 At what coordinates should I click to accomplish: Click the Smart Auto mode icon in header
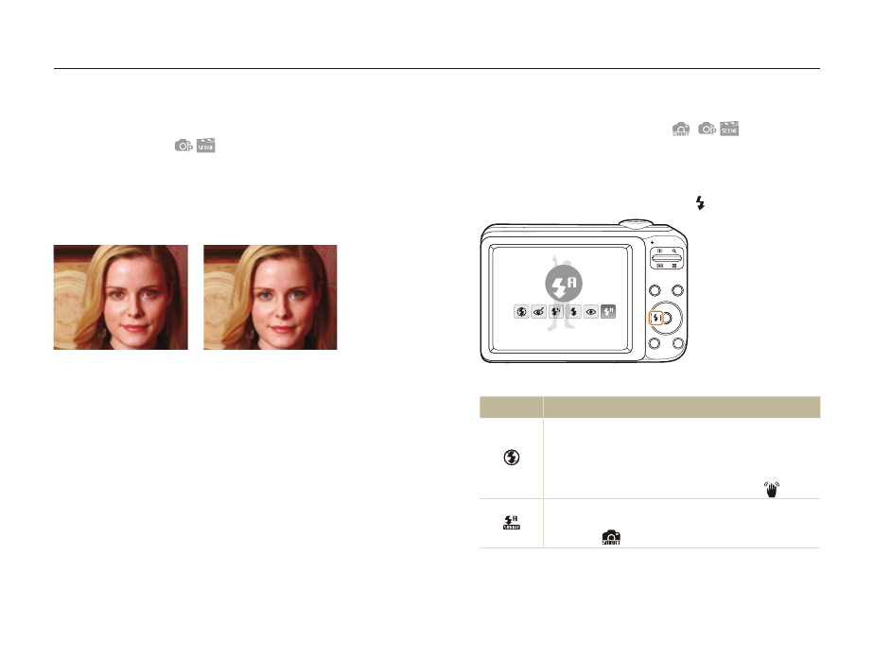point(681,130)
